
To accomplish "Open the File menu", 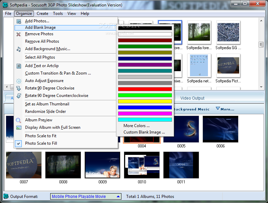I will point(8,14).
